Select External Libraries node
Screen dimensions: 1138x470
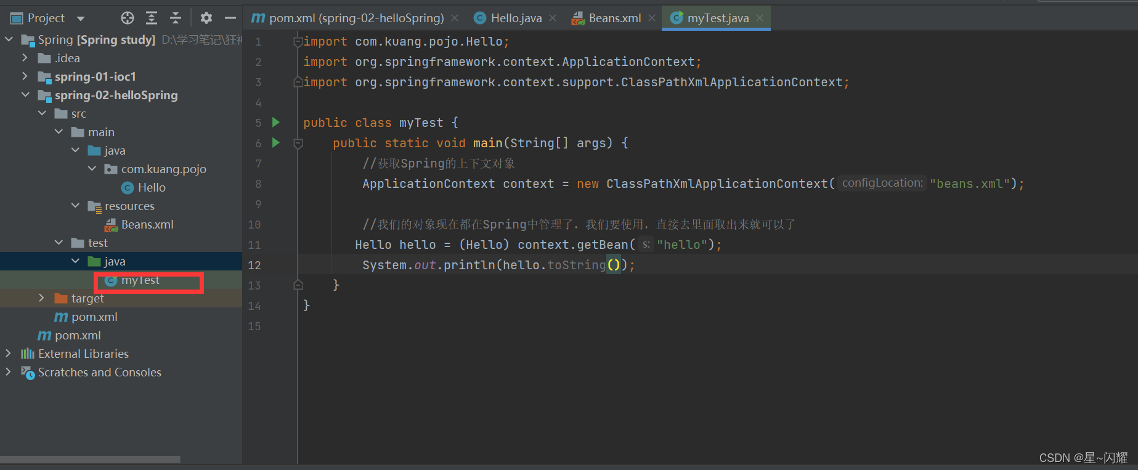coord(83,354)
